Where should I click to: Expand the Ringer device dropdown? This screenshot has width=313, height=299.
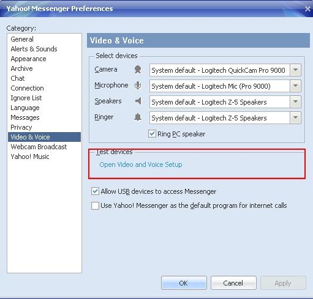click(295, 118)
